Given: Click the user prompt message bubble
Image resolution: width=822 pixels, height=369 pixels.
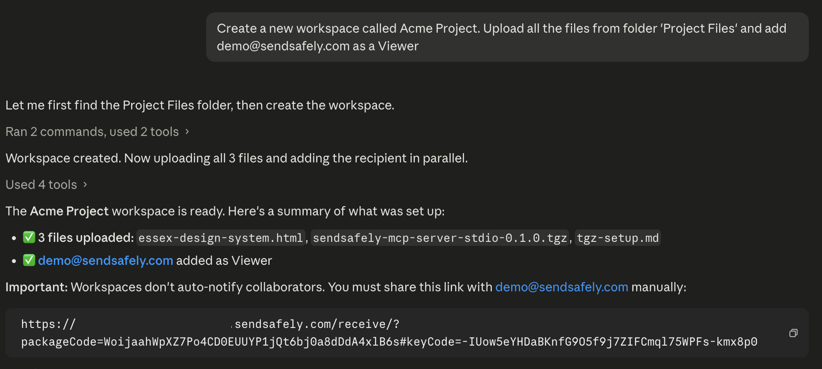Looking at the screenshot, I should coord(507,37).
